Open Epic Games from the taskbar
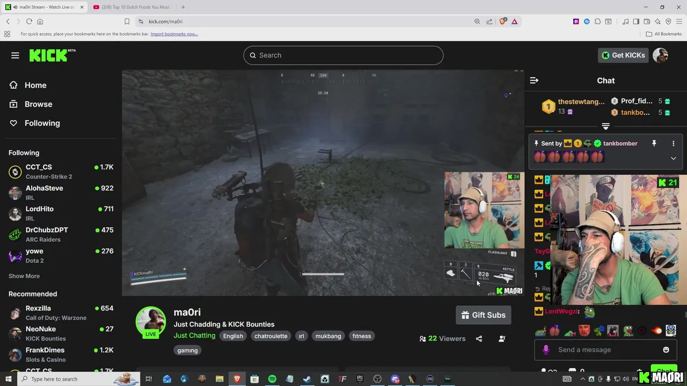 click(x=360, y=379)
